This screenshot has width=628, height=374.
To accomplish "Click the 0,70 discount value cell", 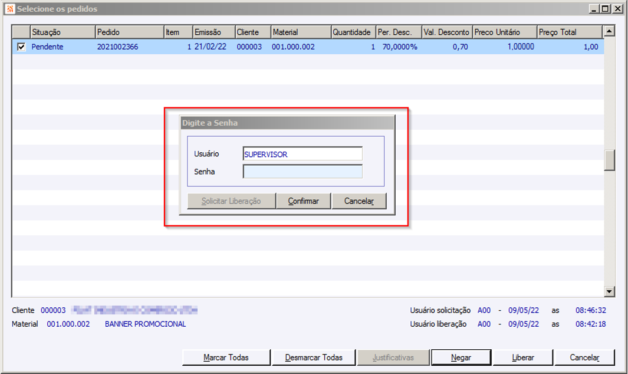I will (460, 47).
